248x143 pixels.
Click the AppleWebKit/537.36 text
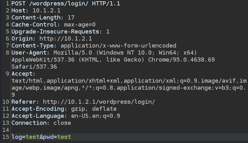click(43, 60)
